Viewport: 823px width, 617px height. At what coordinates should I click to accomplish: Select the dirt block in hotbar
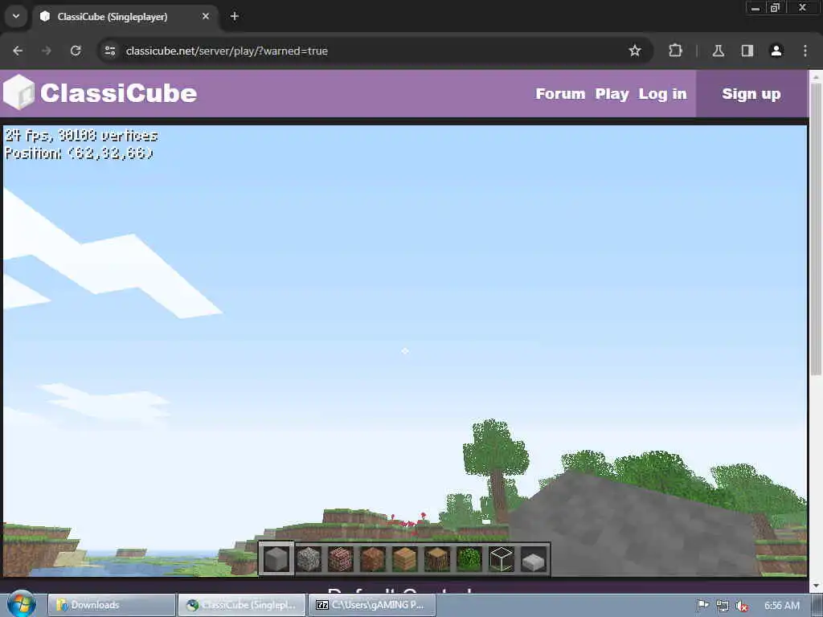(x=373, y=559)
